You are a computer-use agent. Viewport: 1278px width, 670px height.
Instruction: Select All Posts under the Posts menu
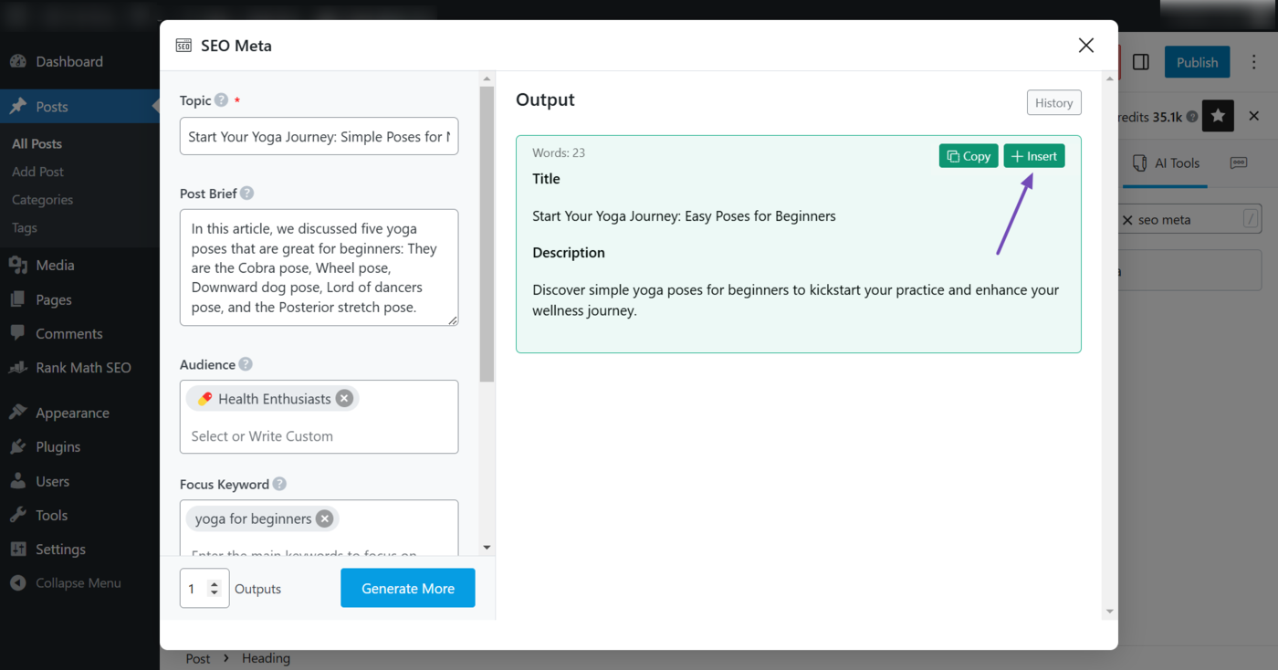click(x=38, y=142)
